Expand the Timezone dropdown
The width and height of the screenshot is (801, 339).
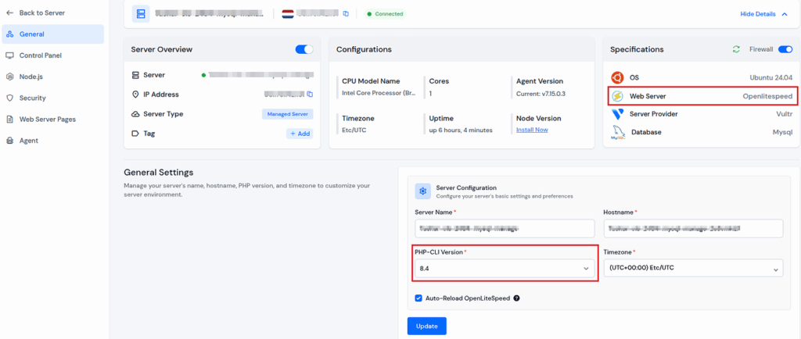click(693, 268)
